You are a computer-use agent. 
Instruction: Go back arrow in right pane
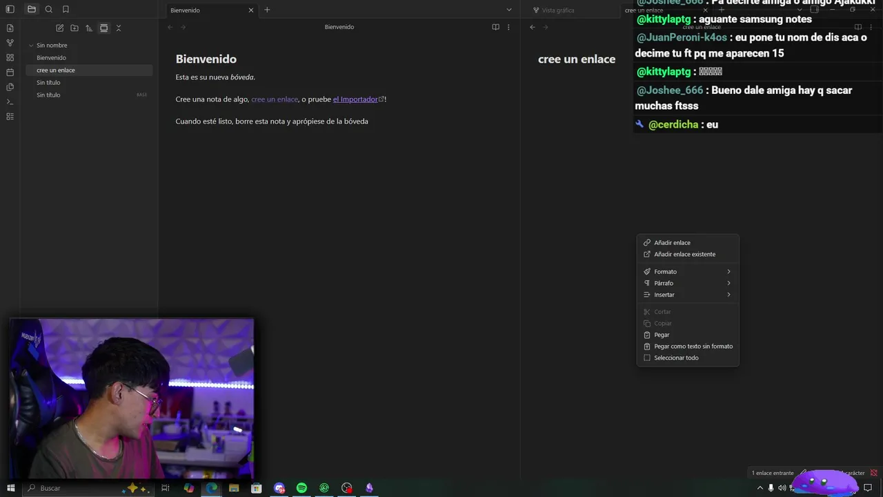[532, 27]
